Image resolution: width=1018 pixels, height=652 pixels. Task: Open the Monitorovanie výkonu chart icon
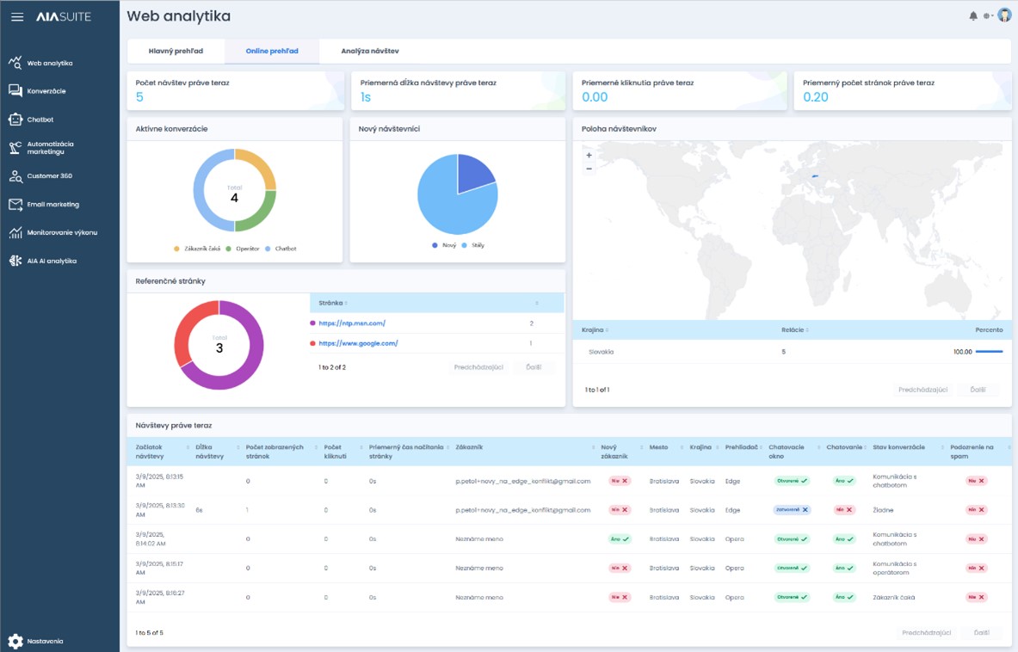pyautogui.click(x=15, y=233)
